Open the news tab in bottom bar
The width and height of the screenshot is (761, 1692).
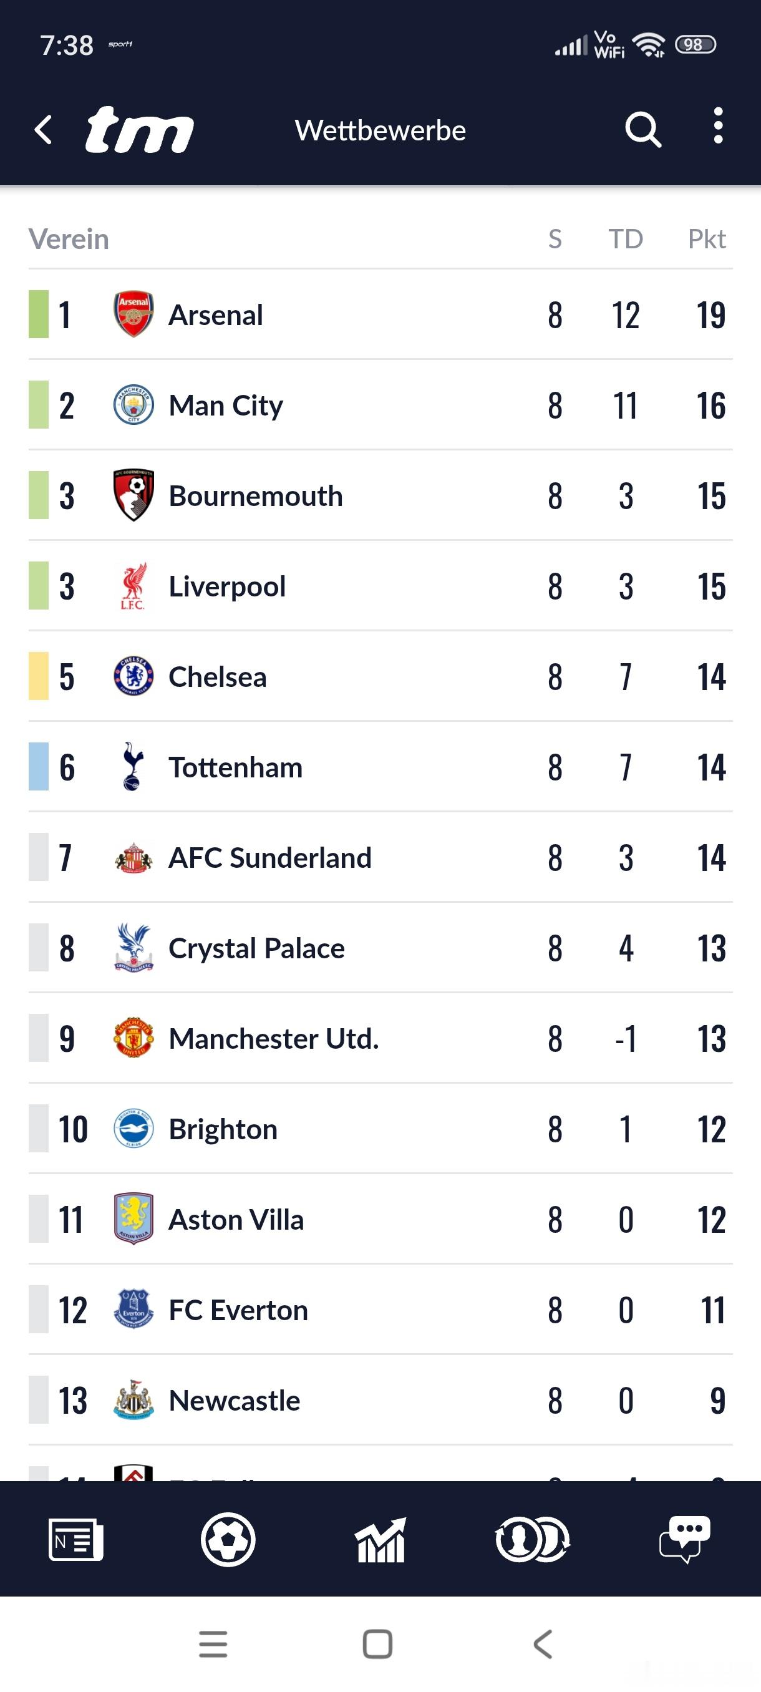[x=75, y=1539]
